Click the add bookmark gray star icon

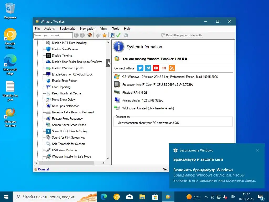[98, 36]
